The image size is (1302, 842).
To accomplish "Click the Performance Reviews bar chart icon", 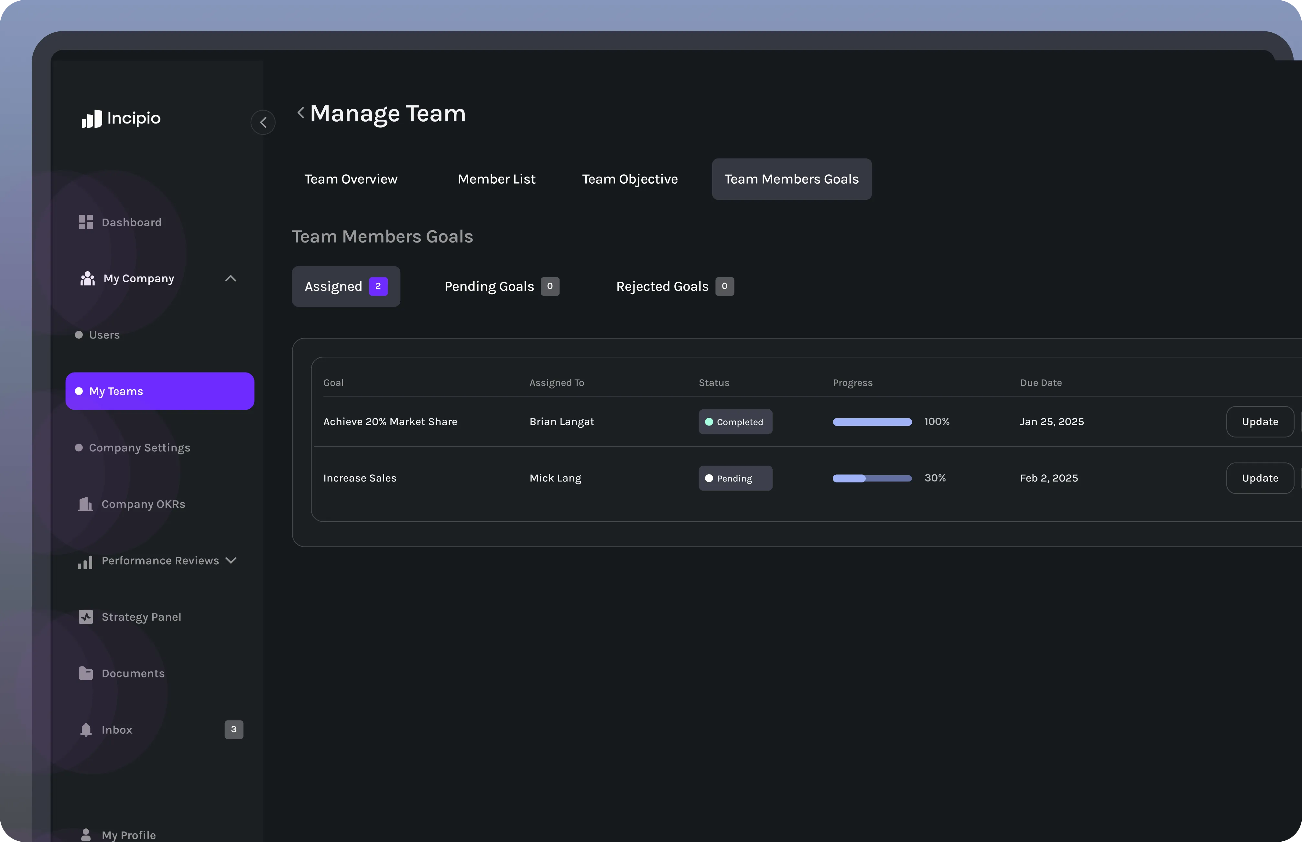I will 85,562.
